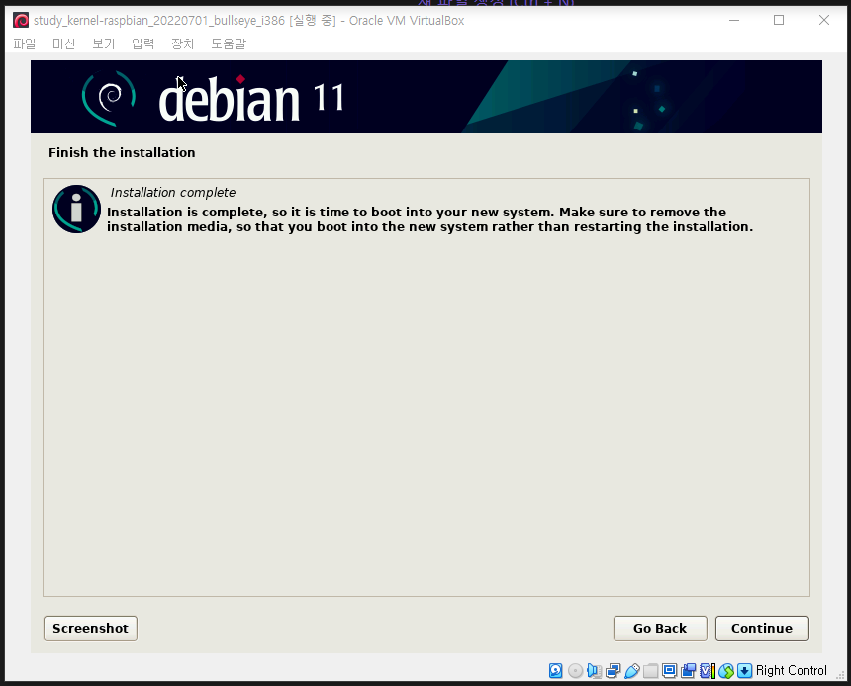Click the recording status icon

688,670
